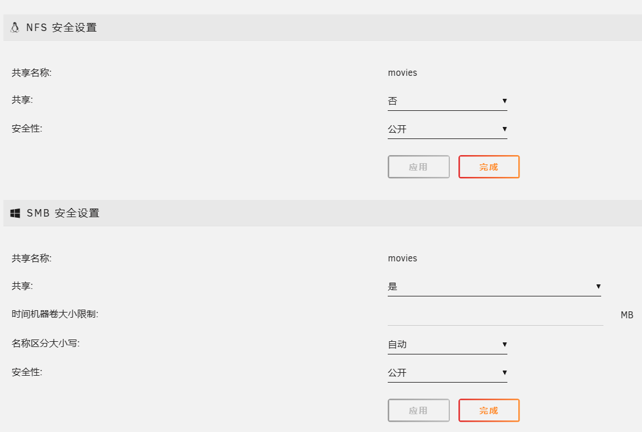Screen dimensions: 642x432
Task: Expand the SMB 安全性 dropdown showing 公开
Action: 447,373
